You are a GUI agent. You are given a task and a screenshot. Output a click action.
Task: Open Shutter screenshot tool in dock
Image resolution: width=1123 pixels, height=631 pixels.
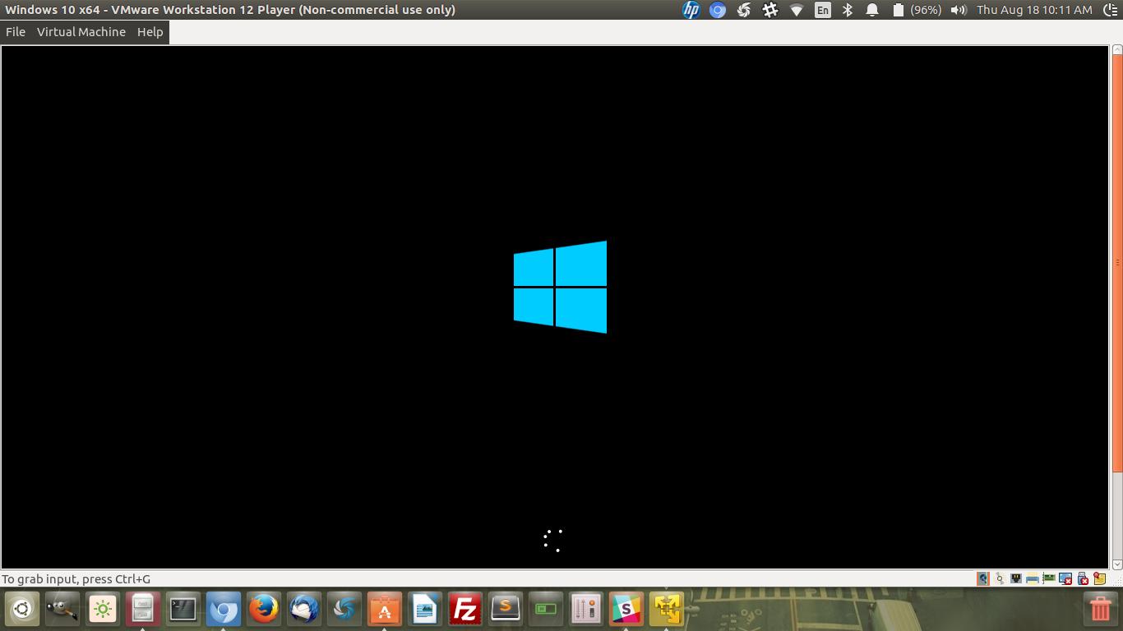[344, 610]
